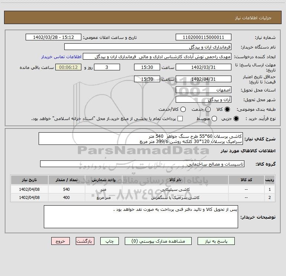Select the جزیی purchase type radio
Image resolution: width=286 pixels, height=276 pixels.
pyautogui.click(x=236, y=119)
